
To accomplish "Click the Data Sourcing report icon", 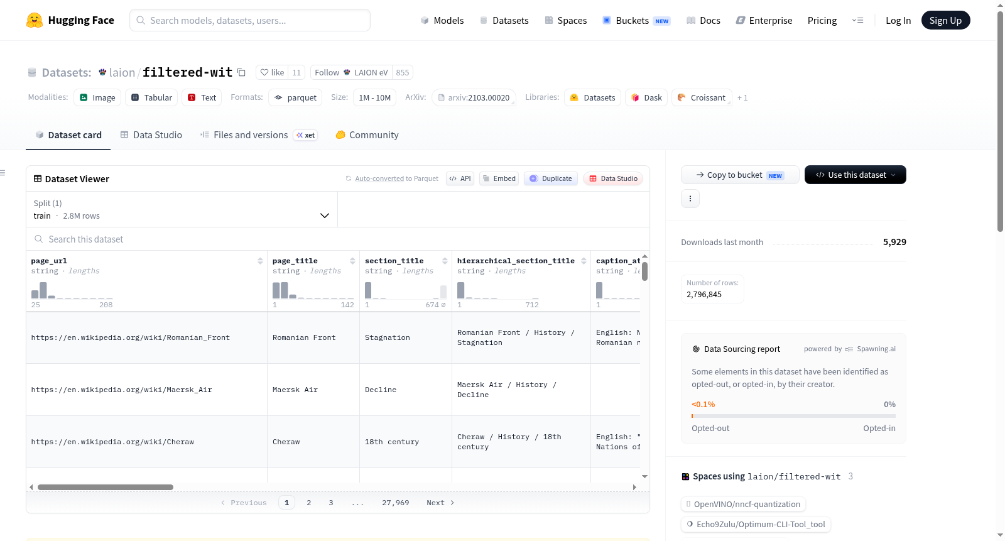I will point(696,349).
